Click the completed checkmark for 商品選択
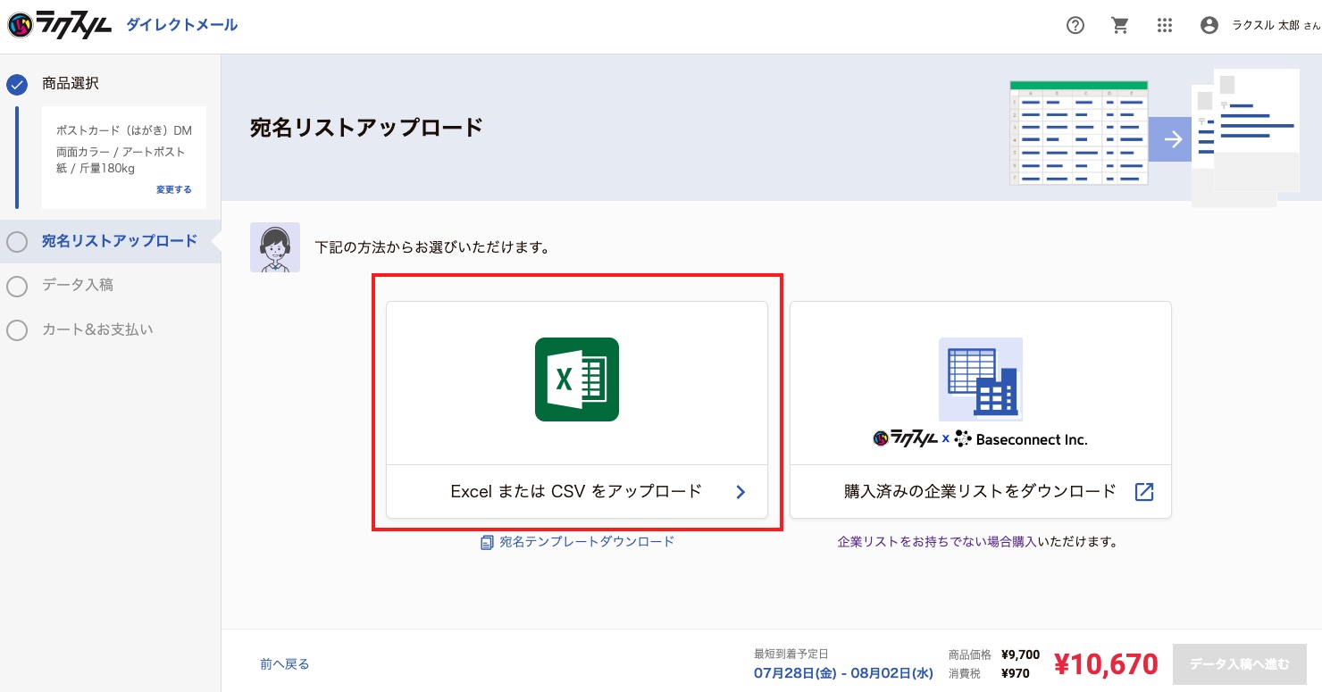 17,84
